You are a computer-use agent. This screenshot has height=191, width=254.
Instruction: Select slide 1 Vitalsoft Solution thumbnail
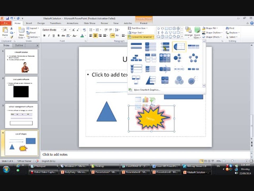(x=21, y=61)
